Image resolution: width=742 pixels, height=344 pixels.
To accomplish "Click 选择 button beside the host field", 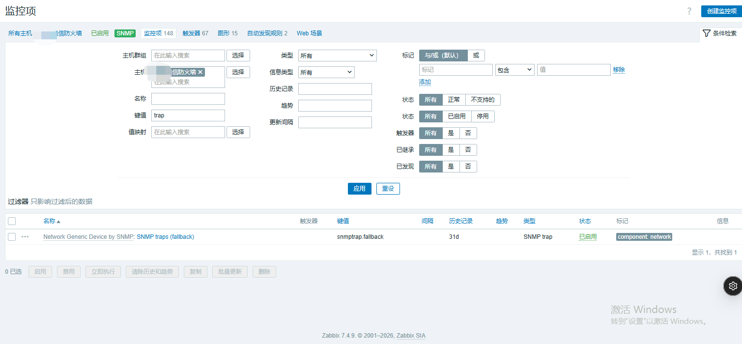I will click(x=238, y=72).
